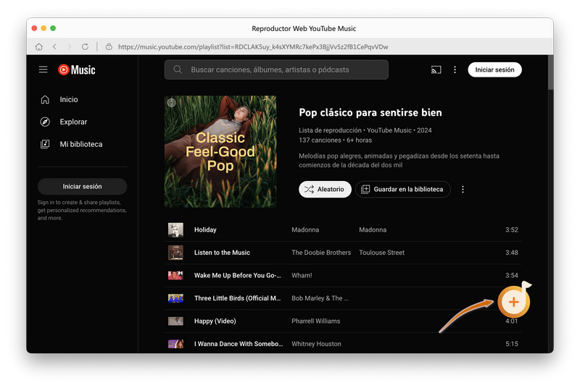Image resolution: width=580 pixels, height=388 pixels.
Task: Click the URL address text
Action: point(253,47)
